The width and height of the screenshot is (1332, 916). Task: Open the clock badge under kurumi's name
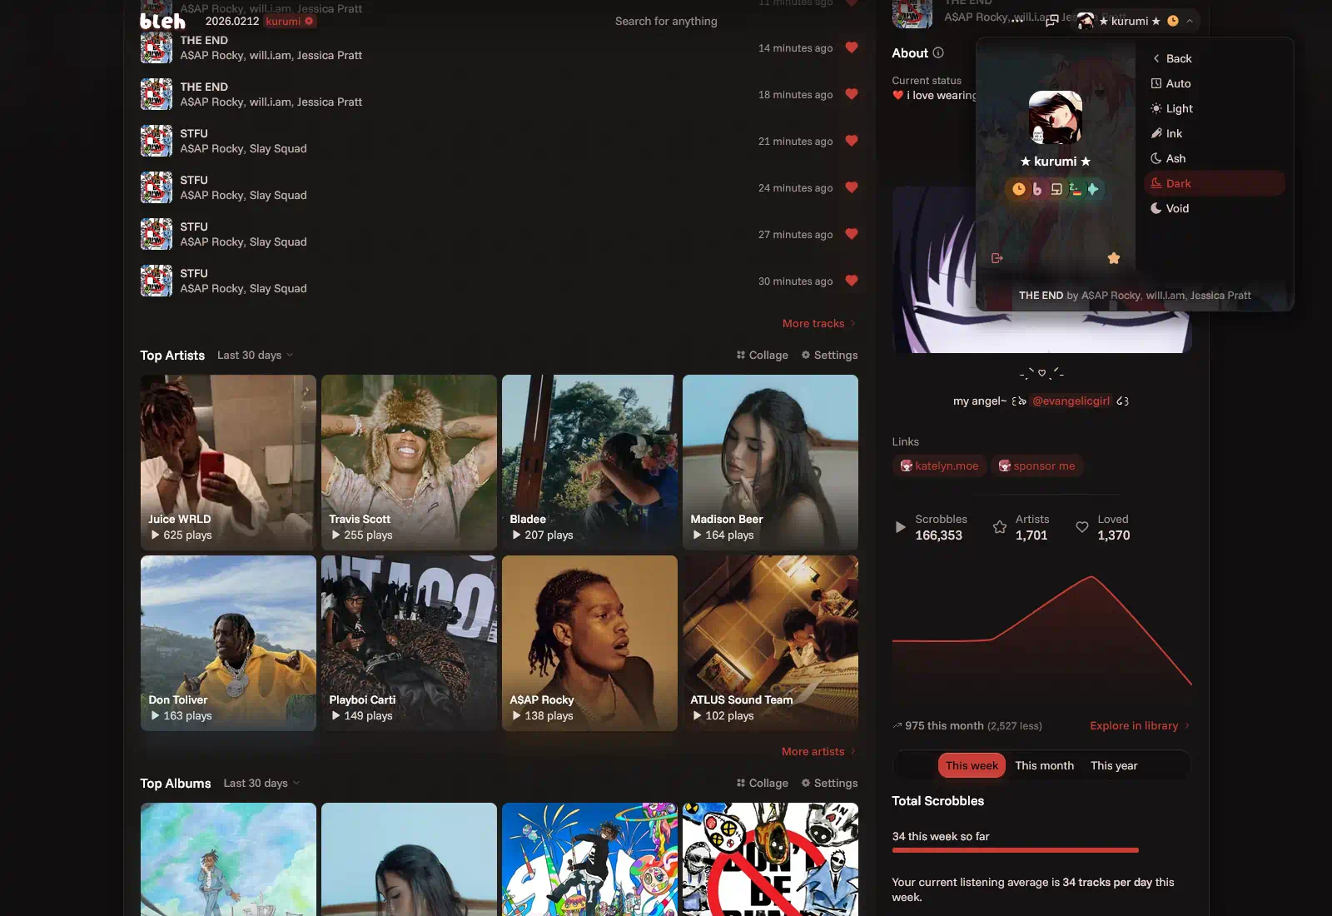click(x=1017, y=189)
